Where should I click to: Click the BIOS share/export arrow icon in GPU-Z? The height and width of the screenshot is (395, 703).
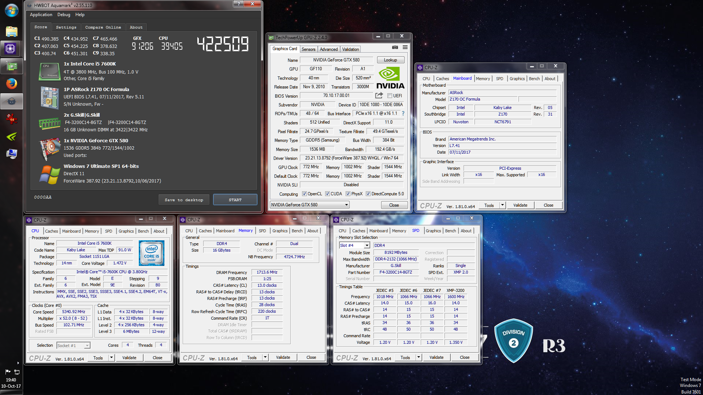pyautogui.click(x=379, y=95)
